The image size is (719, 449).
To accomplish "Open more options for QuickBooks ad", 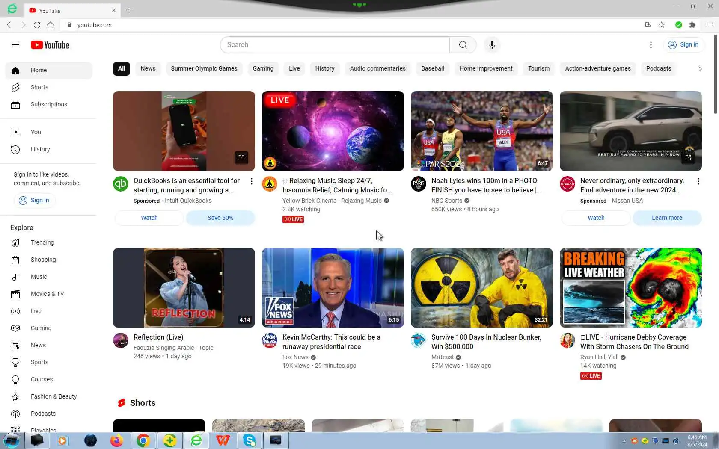I will [x=252, y=181].
